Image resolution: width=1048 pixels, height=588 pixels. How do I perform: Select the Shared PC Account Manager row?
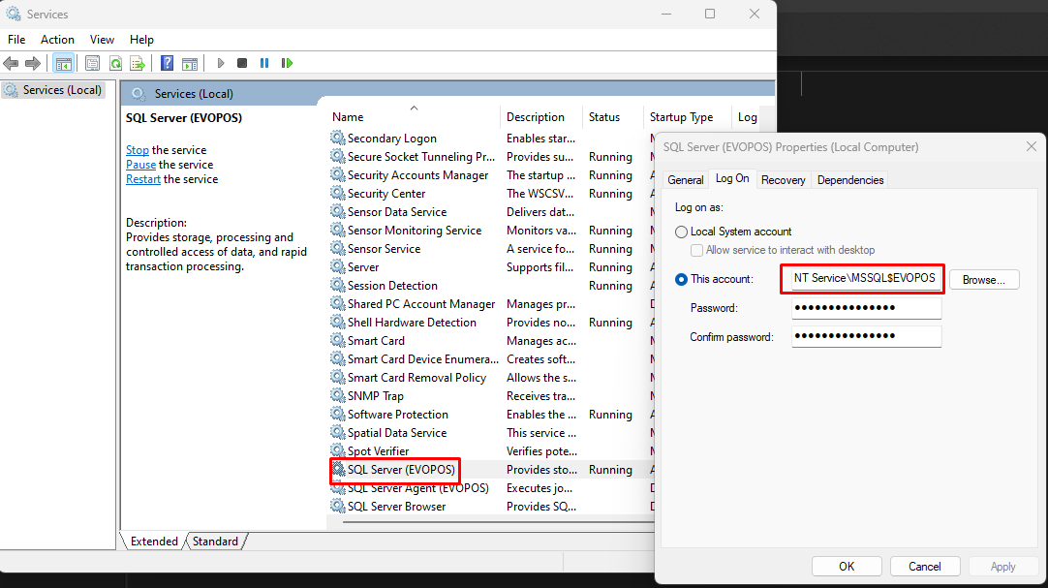(491, 304)
